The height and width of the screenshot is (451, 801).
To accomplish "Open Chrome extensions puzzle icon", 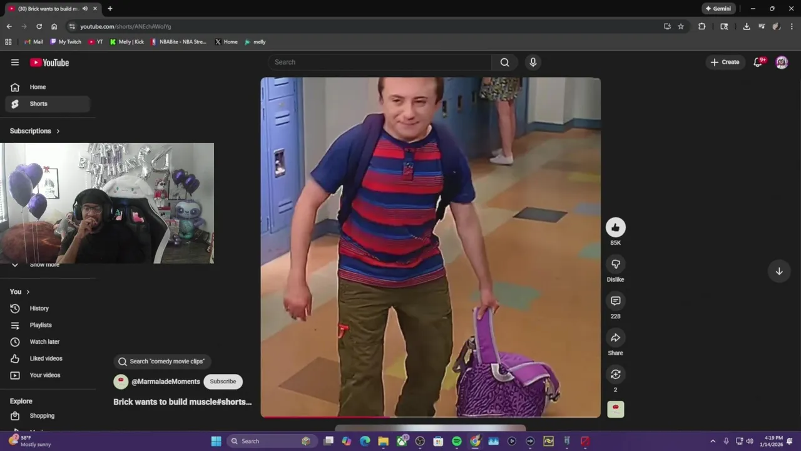I will click(702, 26).
